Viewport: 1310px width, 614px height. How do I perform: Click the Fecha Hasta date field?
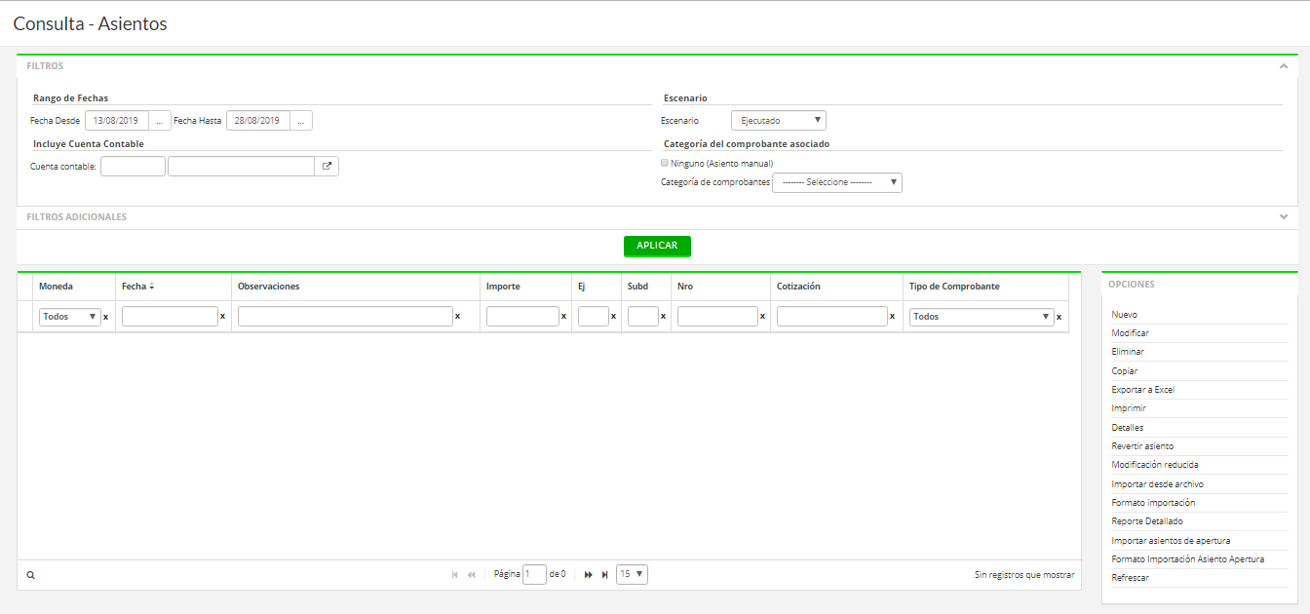pyautogui.click(x=258, y=121)
